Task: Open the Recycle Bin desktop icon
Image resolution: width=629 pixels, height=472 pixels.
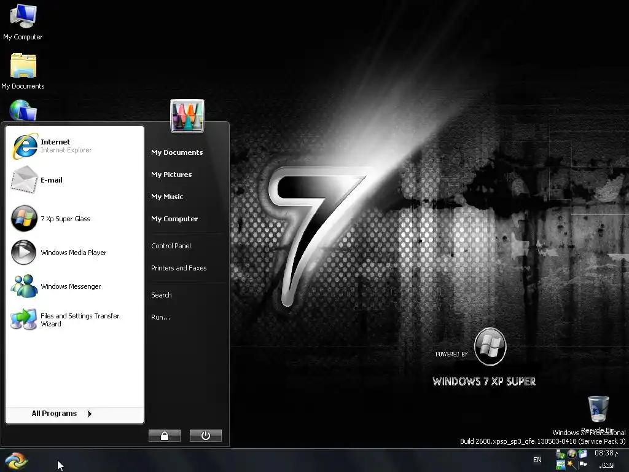Action: click(598, 414)
